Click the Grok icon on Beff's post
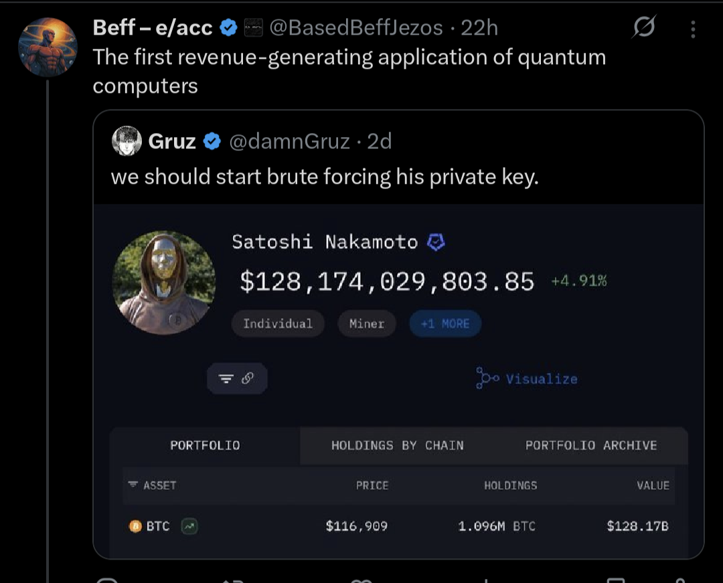 pyautogui.click(x=643, y=28)
